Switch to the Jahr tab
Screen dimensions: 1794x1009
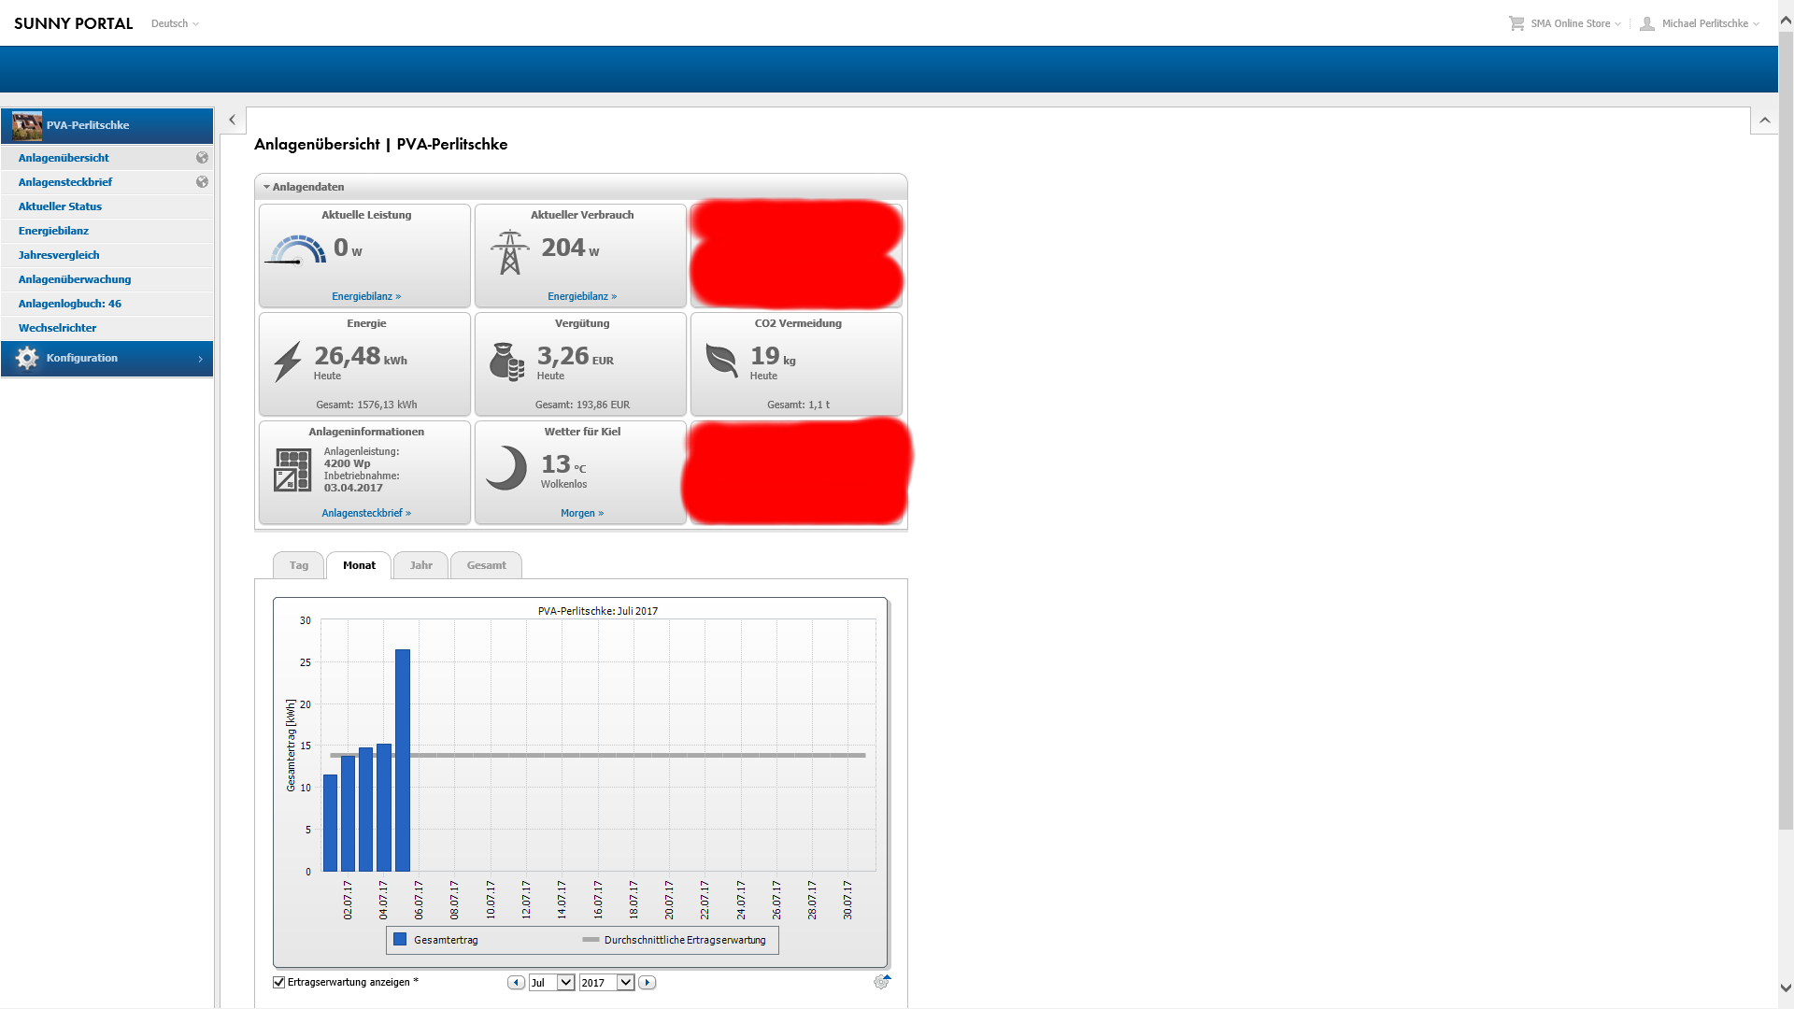point(420,565)
